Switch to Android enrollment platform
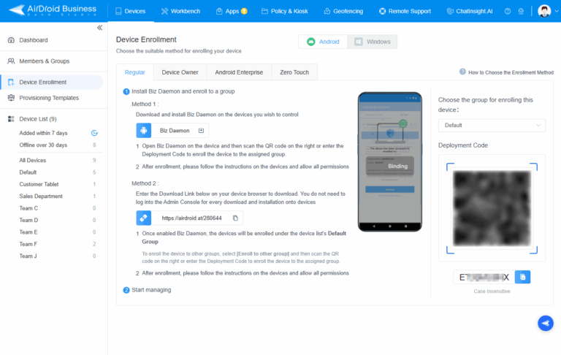Screen dimensions: 561x355 click(323, 42)
